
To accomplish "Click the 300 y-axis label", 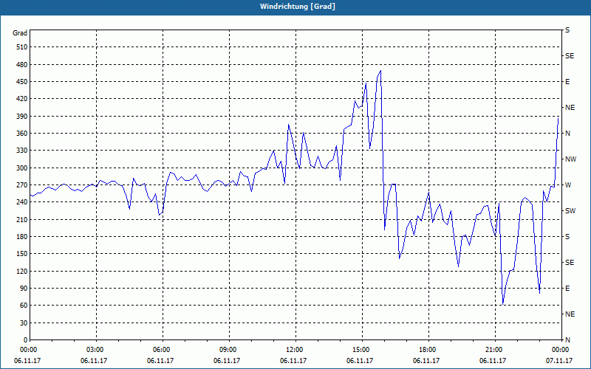I will [22, 168].
